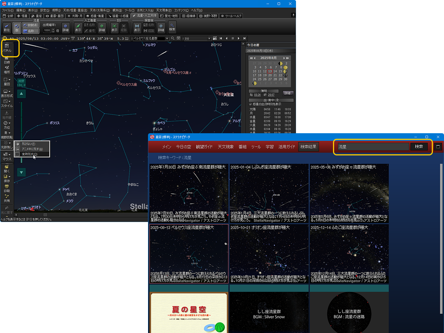Step the animation to previous frame

tap(221, 38)
